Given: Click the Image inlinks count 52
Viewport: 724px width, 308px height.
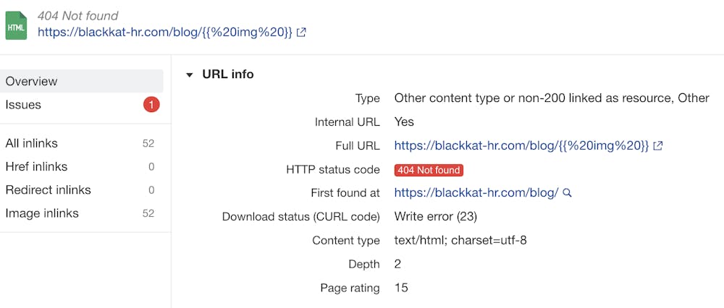Looking at the screenshot, I should pyautogui.click(x=148, y=213).
